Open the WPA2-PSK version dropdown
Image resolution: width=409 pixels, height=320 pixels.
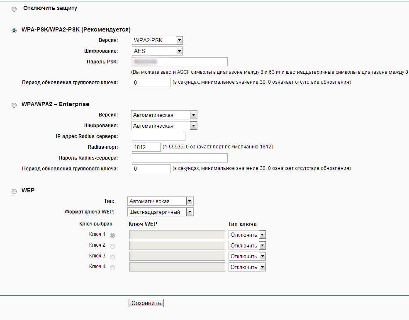(x=157, y=40)
